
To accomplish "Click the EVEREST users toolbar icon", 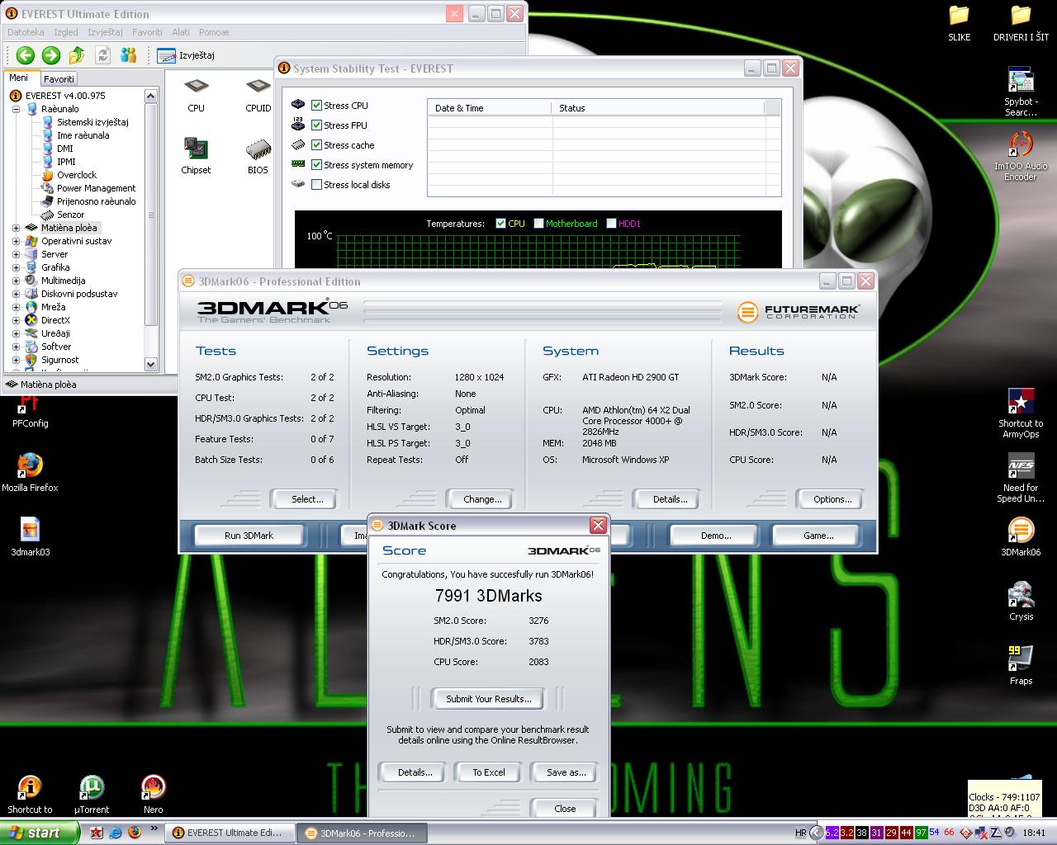I will [x=129, y=55].
